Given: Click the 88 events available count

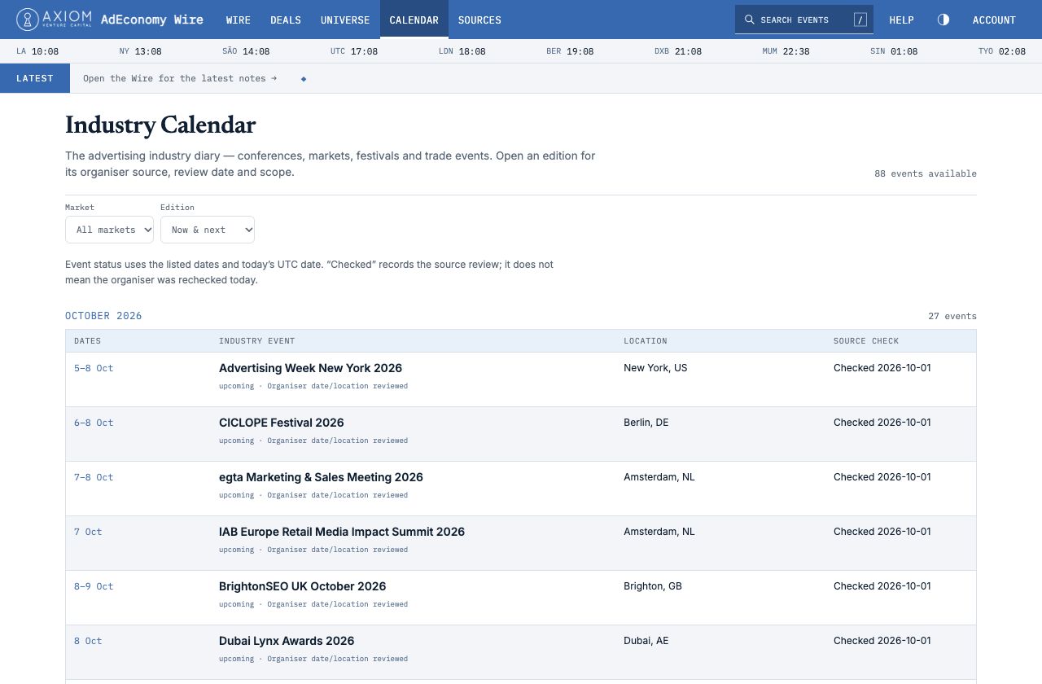Looking at the screenshot, I should (x=926, y=173).
